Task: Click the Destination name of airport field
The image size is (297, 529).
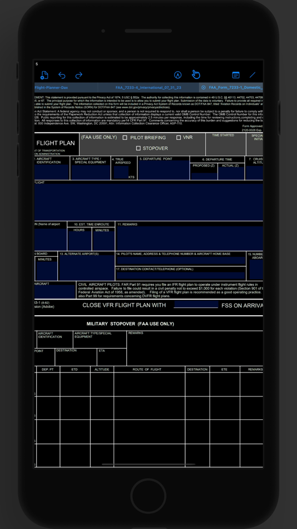Action: pyautogui.click(x=51, y=239)
